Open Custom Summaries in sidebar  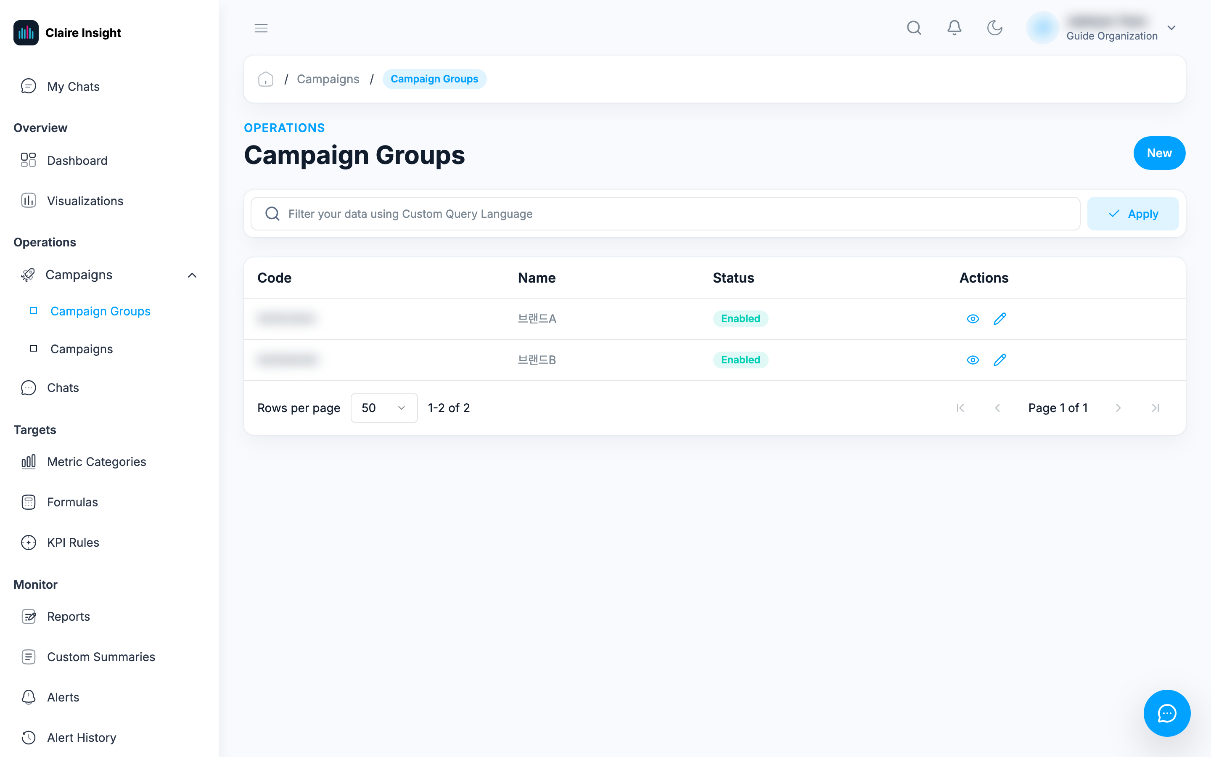[x=101, y=657]
